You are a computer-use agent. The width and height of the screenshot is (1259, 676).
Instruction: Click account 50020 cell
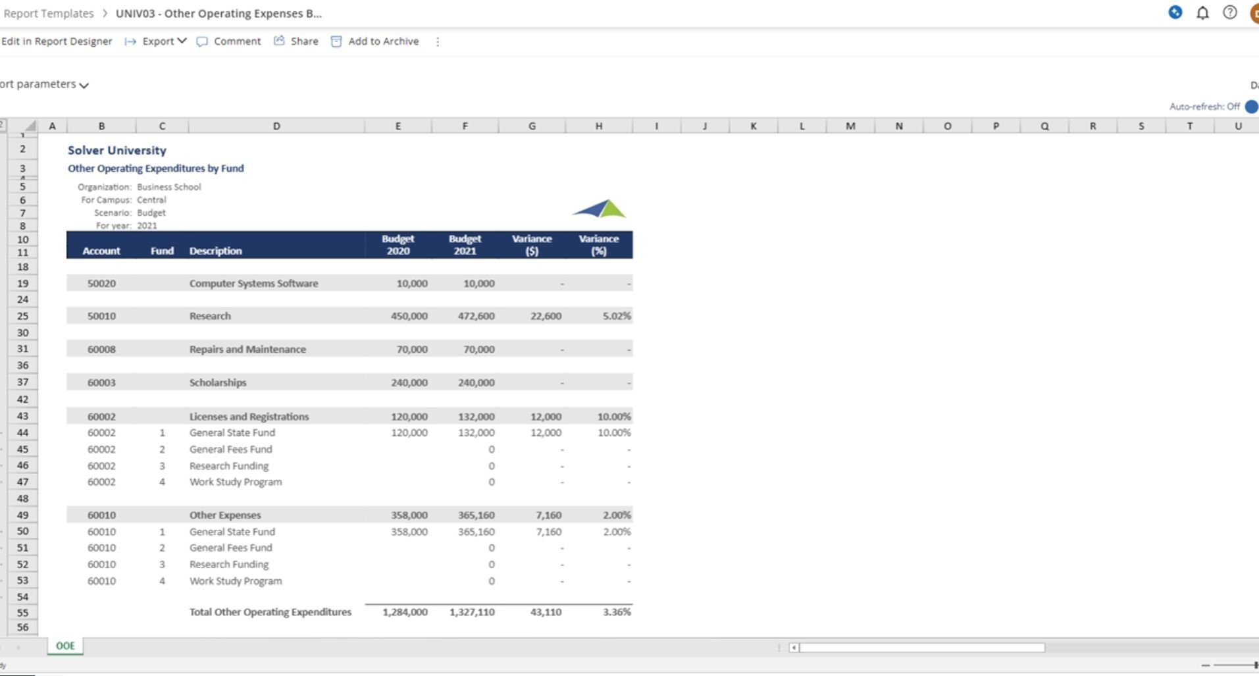101,283
